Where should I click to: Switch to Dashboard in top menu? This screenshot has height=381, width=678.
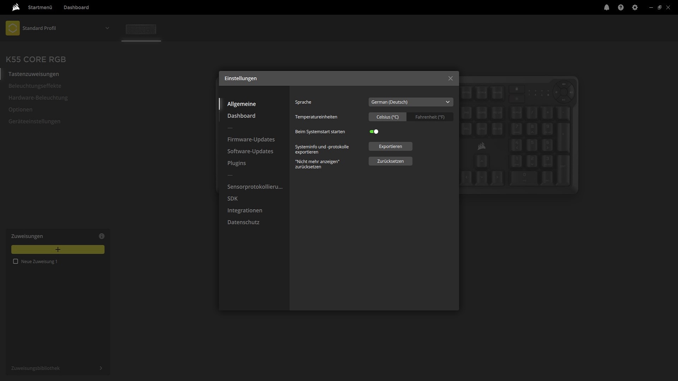[x=76, y=7]
